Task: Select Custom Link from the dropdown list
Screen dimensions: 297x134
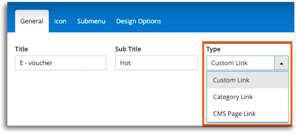Action: click(x=248, y=80)
